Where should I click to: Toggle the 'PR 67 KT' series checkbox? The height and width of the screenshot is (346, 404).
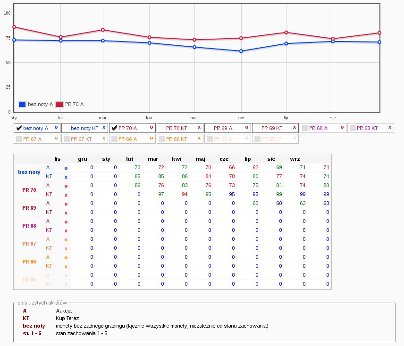coord(67,139)
